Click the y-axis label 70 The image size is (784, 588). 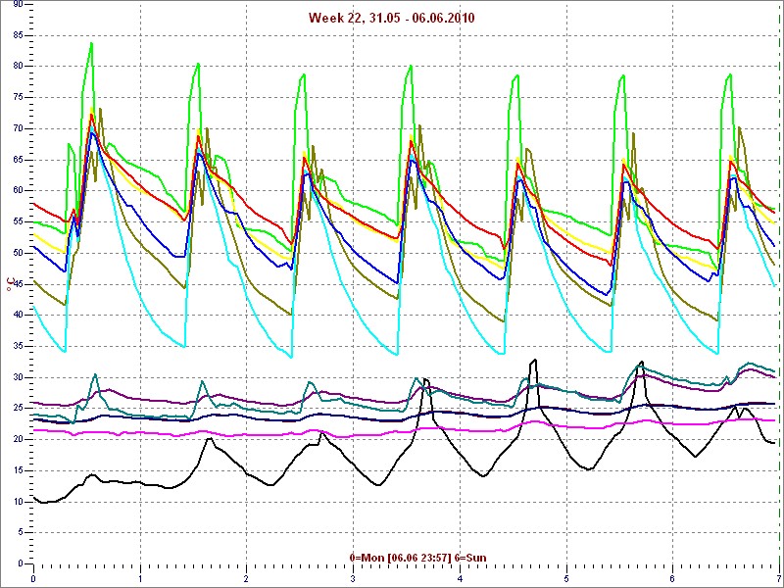18,128
